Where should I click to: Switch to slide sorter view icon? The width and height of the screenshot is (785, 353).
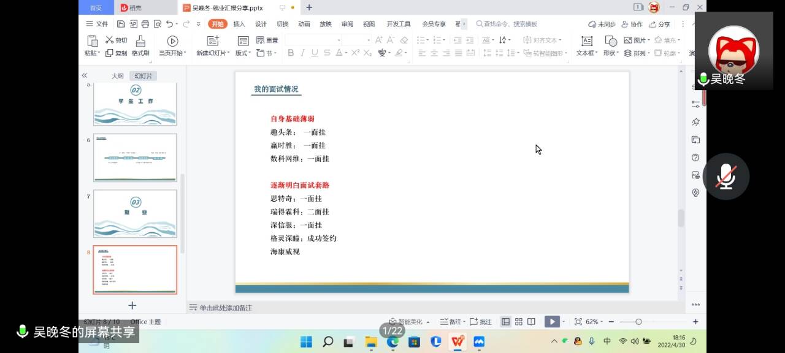519,322
